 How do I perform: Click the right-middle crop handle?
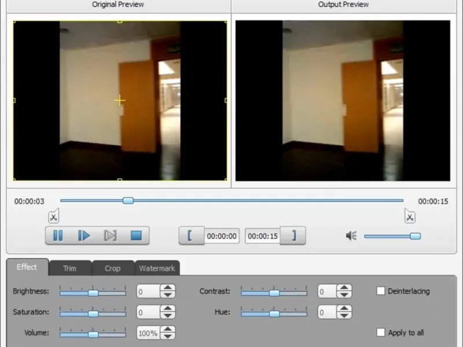click(x=226, y=100)
